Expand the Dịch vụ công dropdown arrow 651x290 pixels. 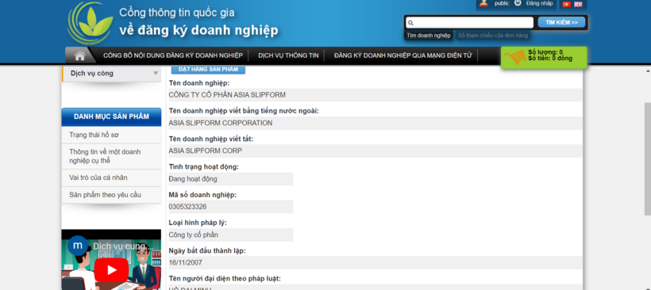pyautogui.click(x=156, y=74)
